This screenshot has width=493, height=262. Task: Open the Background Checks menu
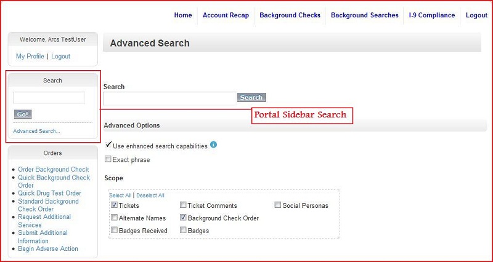[x=290, y=15]
